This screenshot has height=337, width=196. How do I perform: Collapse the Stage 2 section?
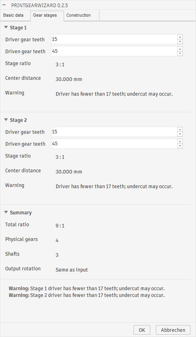[6, 120]
